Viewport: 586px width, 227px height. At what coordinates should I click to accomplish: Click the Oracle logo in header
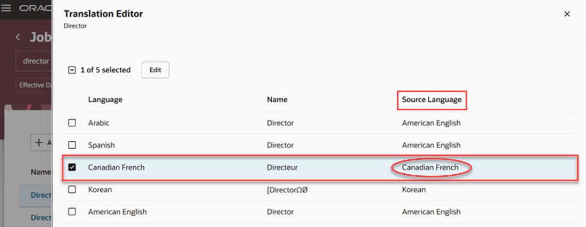35,8
